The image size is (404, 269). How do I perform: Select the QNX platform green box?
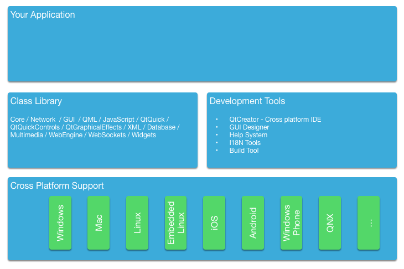(x=330, y=223)
